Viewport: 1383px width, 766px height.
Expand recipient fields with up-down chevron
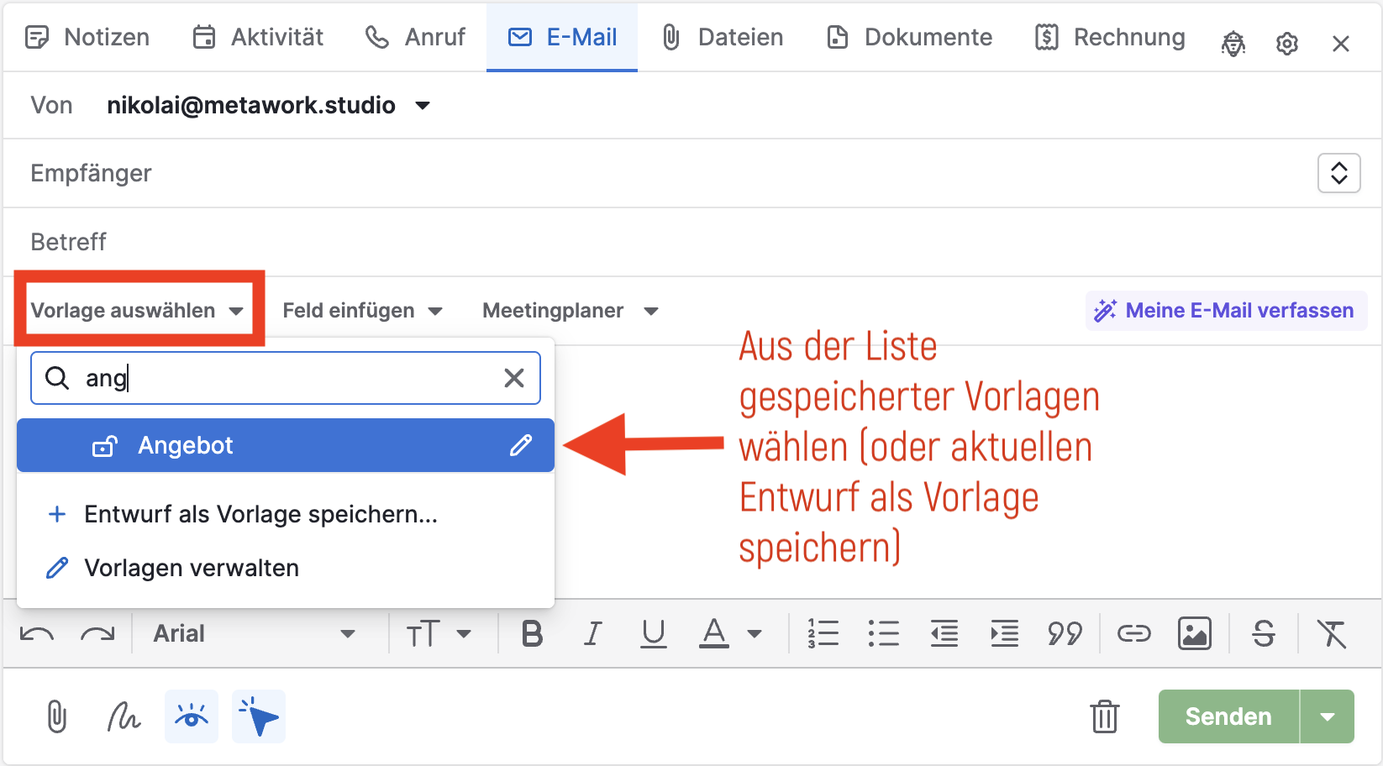tap(1339, 173)
